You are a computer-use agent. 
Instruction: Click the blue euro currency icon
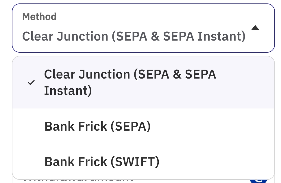(x=258, y=180)
